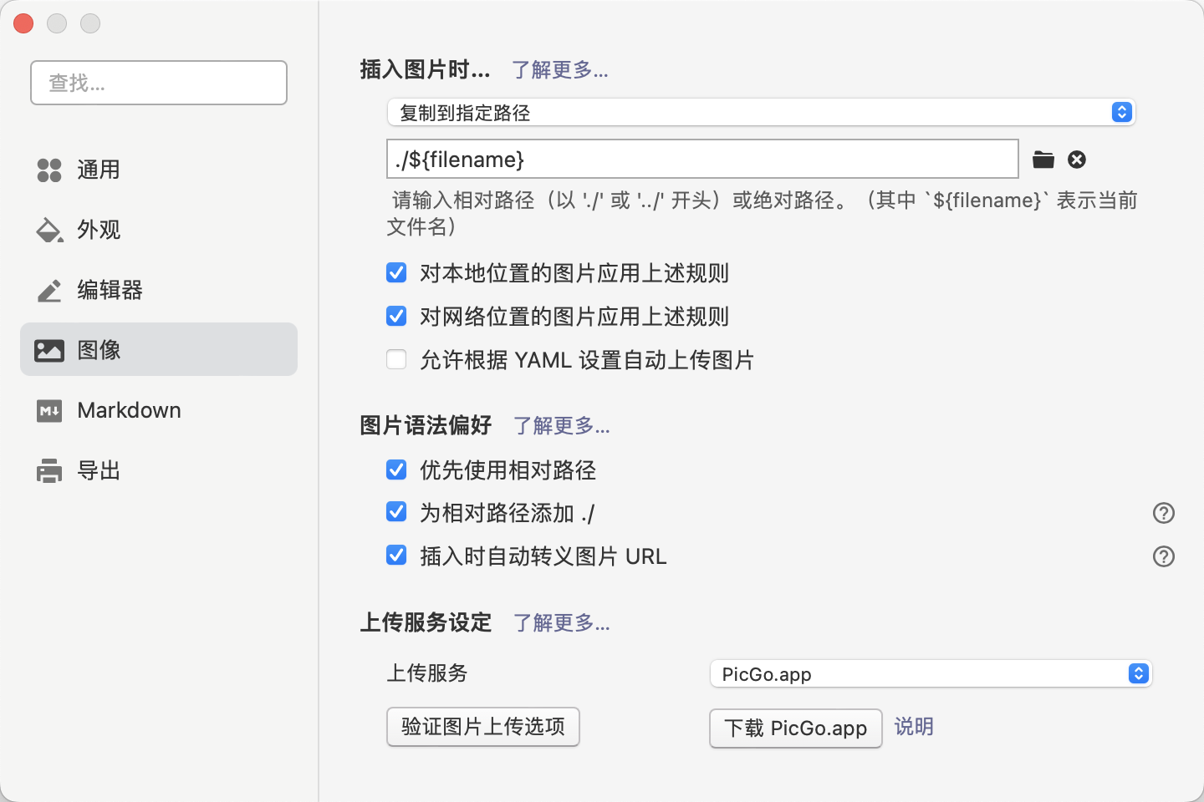Close the preferences window with red button

[23, 23]
